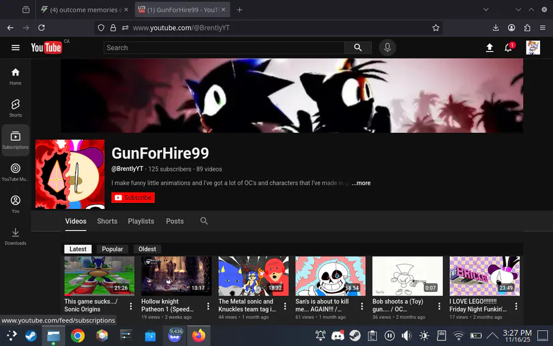Show site security lock info

point(113,28)
